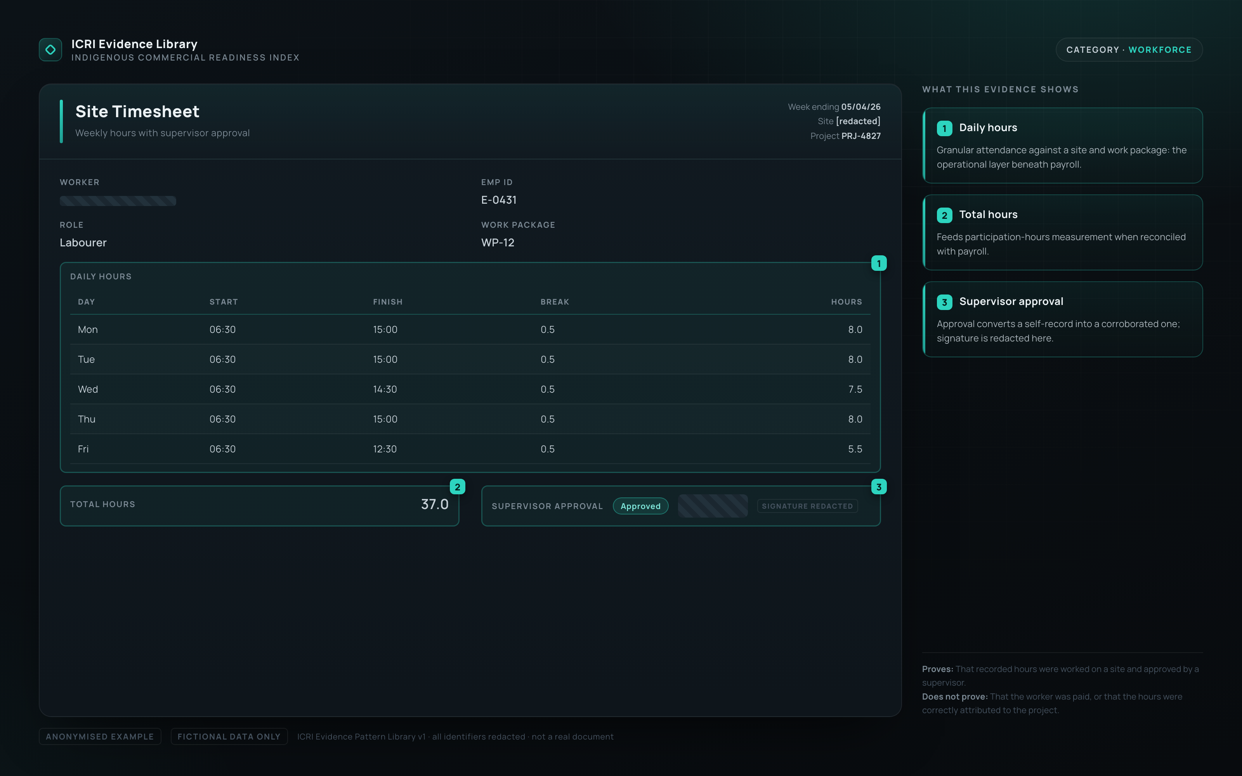
Task: Click the START column header
Action: point(224,302)
